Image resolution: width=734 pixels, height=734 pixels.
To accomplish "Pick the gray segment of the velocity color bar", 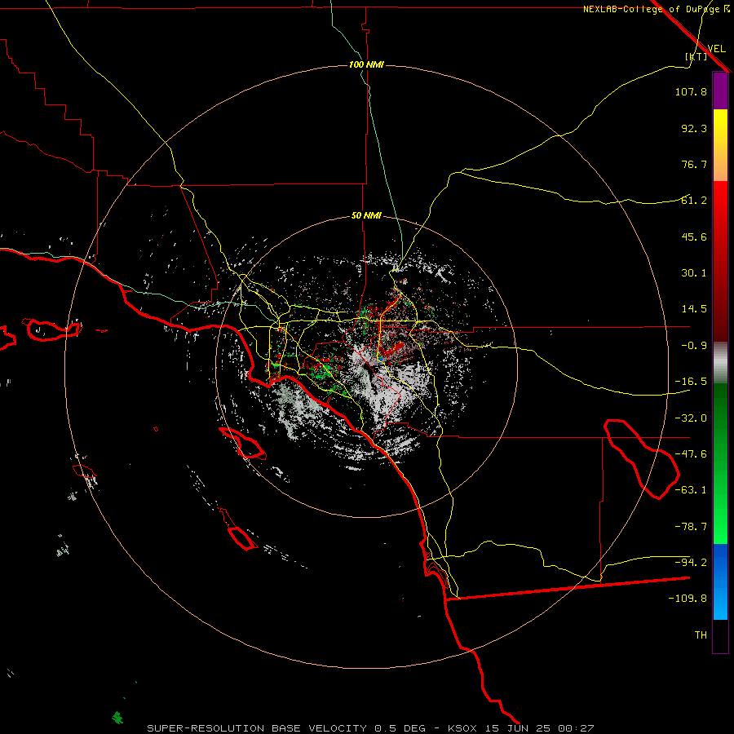I will tap(720, 363).
